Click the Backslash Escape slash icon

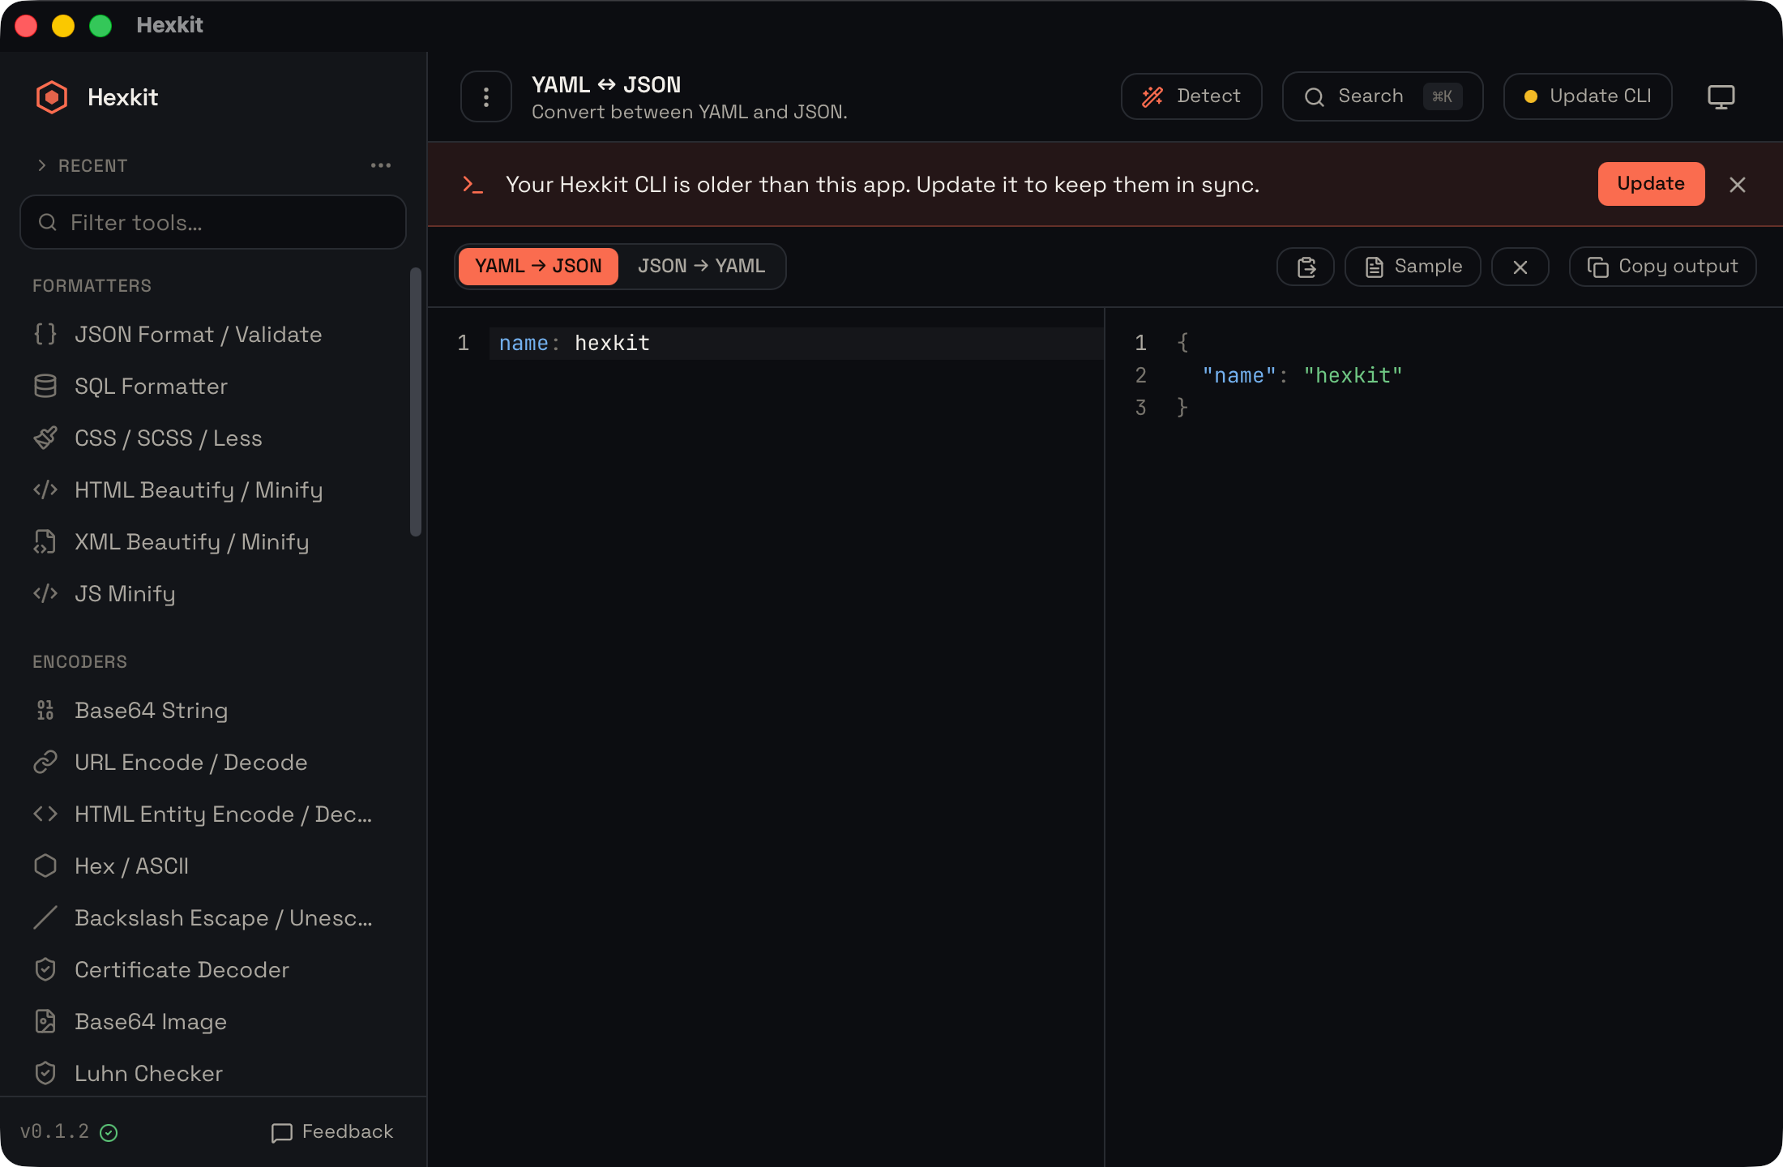click(x=45, y=918)
